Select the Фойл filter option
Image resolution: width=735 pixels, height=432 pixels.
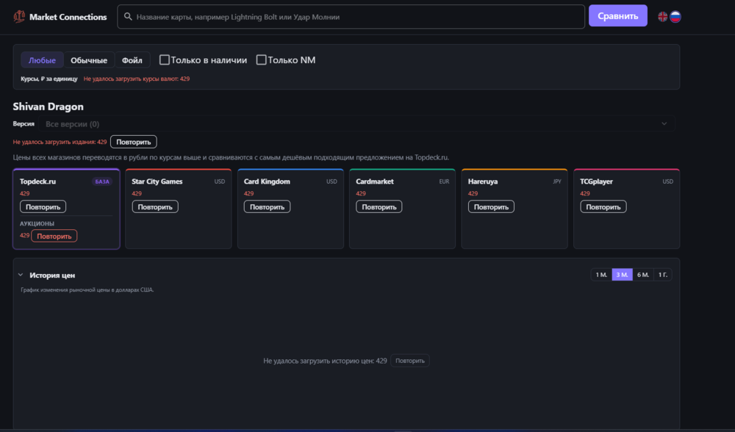click(132, 60)
